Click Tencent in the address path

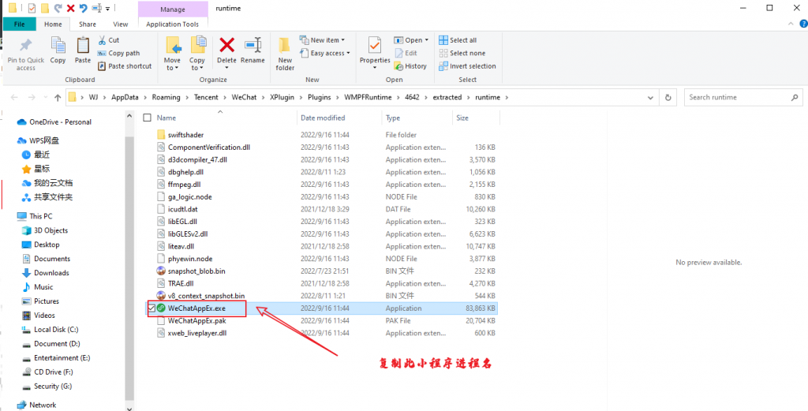206,97
